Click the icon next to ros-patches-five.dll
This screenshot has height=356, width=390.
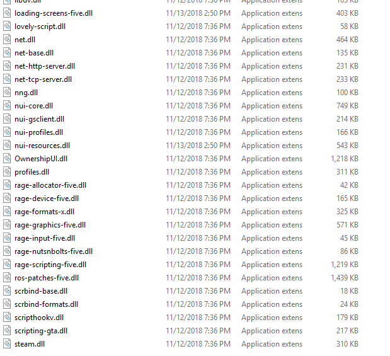(7, 278)
